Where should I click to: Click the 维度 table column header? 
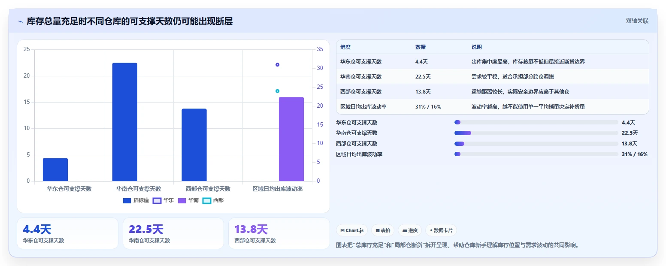345,47
